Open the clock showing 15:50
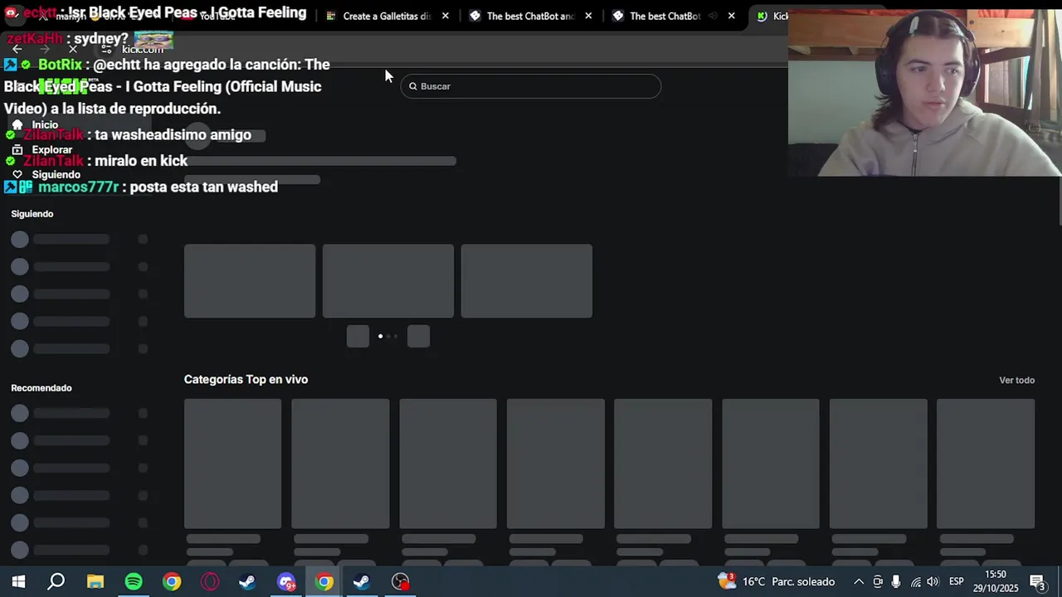 [996, 581]
